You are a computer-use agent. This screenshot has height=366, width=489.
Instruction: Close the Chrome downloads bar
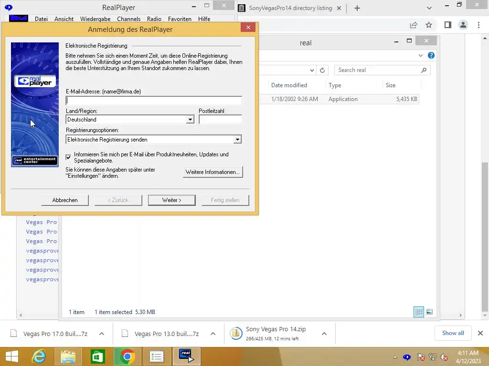[x=480, y=333]
